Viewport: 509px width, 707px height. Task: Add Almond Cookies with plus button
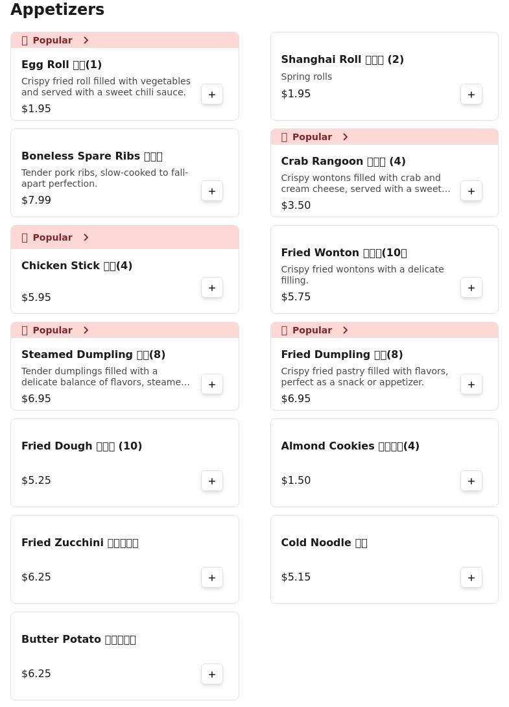[471, 481]
